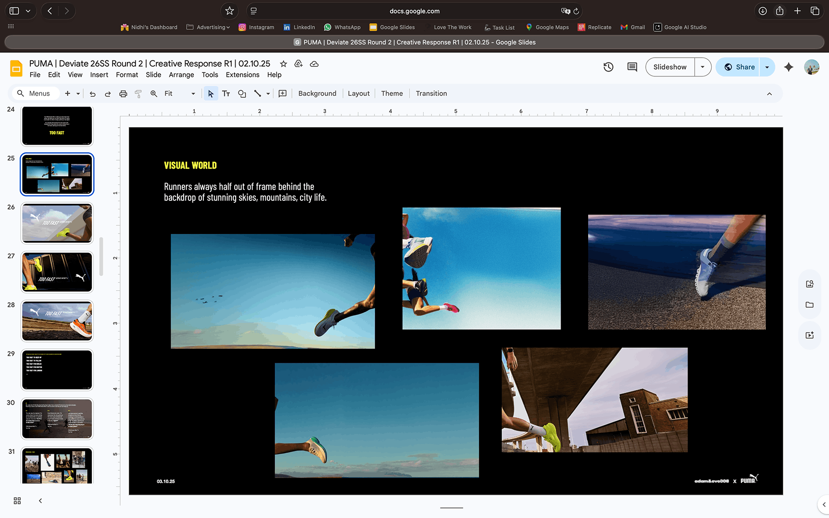Open version history clock icon

(608, 67)
